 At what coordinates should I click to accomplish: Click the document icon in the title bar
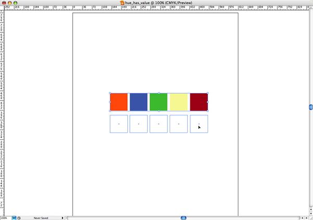122,3
